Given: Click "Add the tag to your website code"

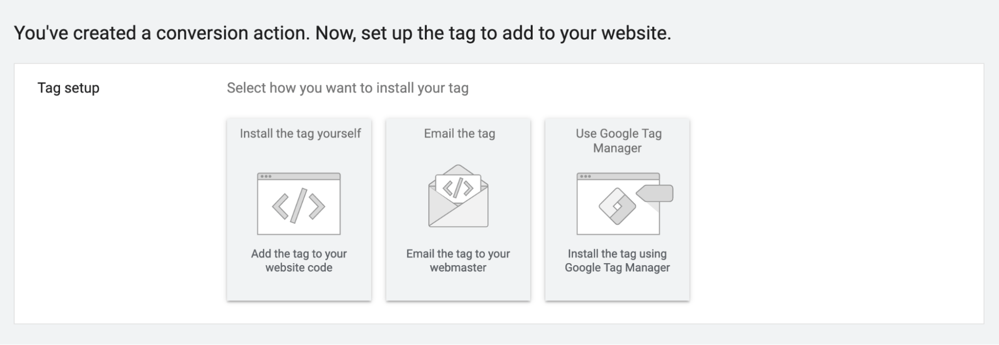Looking at the screenshot, I should pyautogui.click(x=299, y=261).
